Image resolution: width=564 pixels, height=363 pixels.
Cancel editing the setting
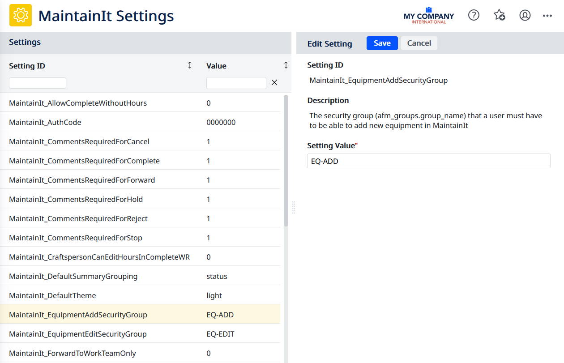click(x=419, y=43)
